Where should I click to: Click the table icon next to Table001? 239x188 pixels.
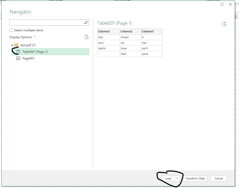click(18, 52)
